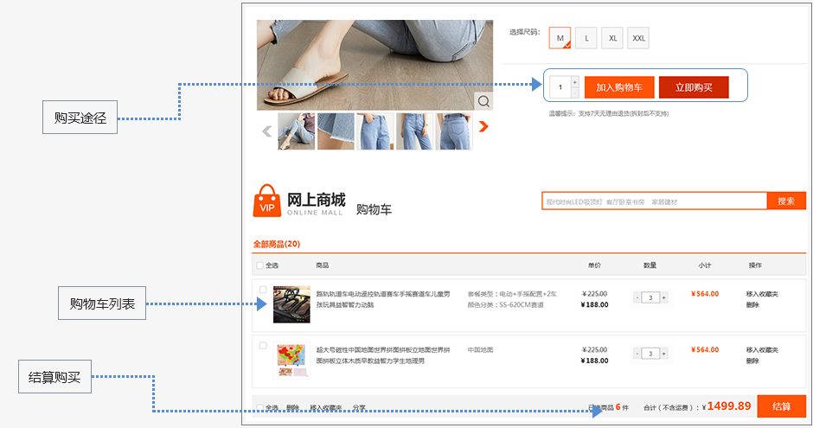
Task: Click the 搜索 search button
Action: (786, 201)
